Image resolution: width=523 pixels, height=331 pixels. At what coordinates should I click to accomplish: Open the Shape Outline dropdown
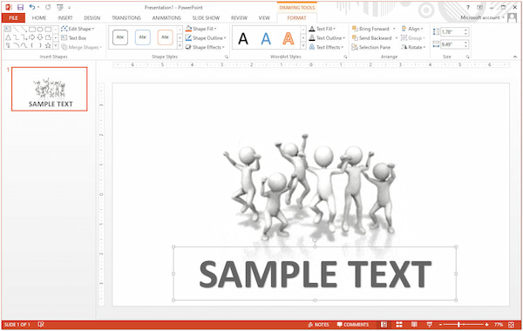point(206,38)
